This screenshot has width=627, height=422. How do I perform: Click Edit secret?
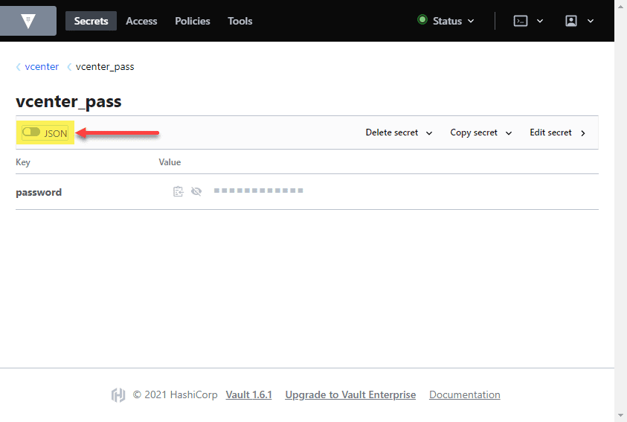(557, 132)
